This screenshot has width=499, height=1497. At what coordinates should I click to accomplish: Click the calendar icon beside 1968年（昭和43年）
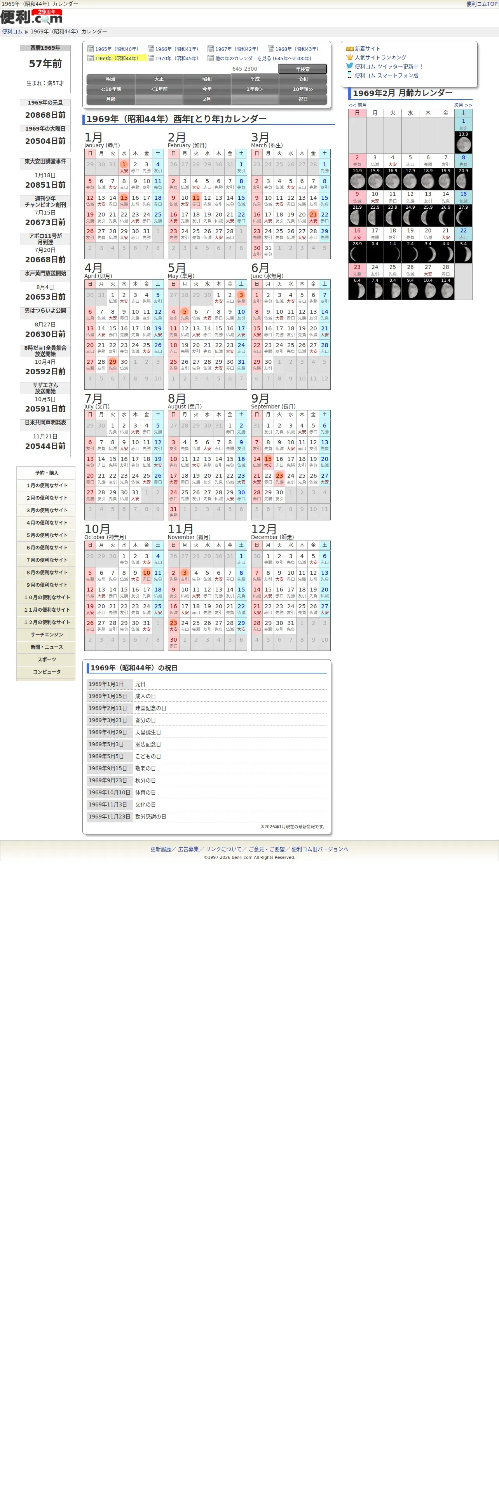tap(271, 49)
